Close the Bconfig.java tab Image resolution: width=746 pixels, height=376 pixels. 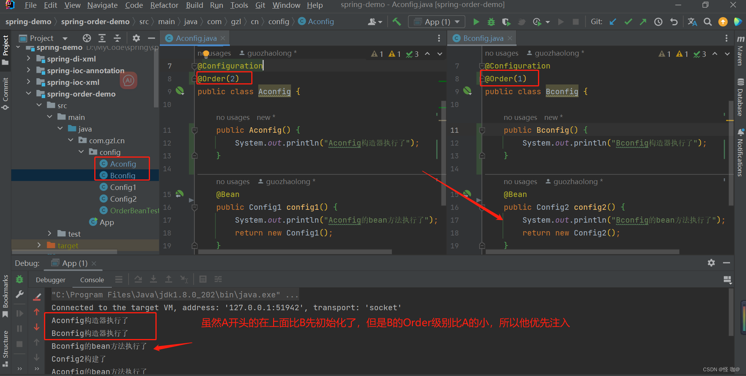point(510,38)
